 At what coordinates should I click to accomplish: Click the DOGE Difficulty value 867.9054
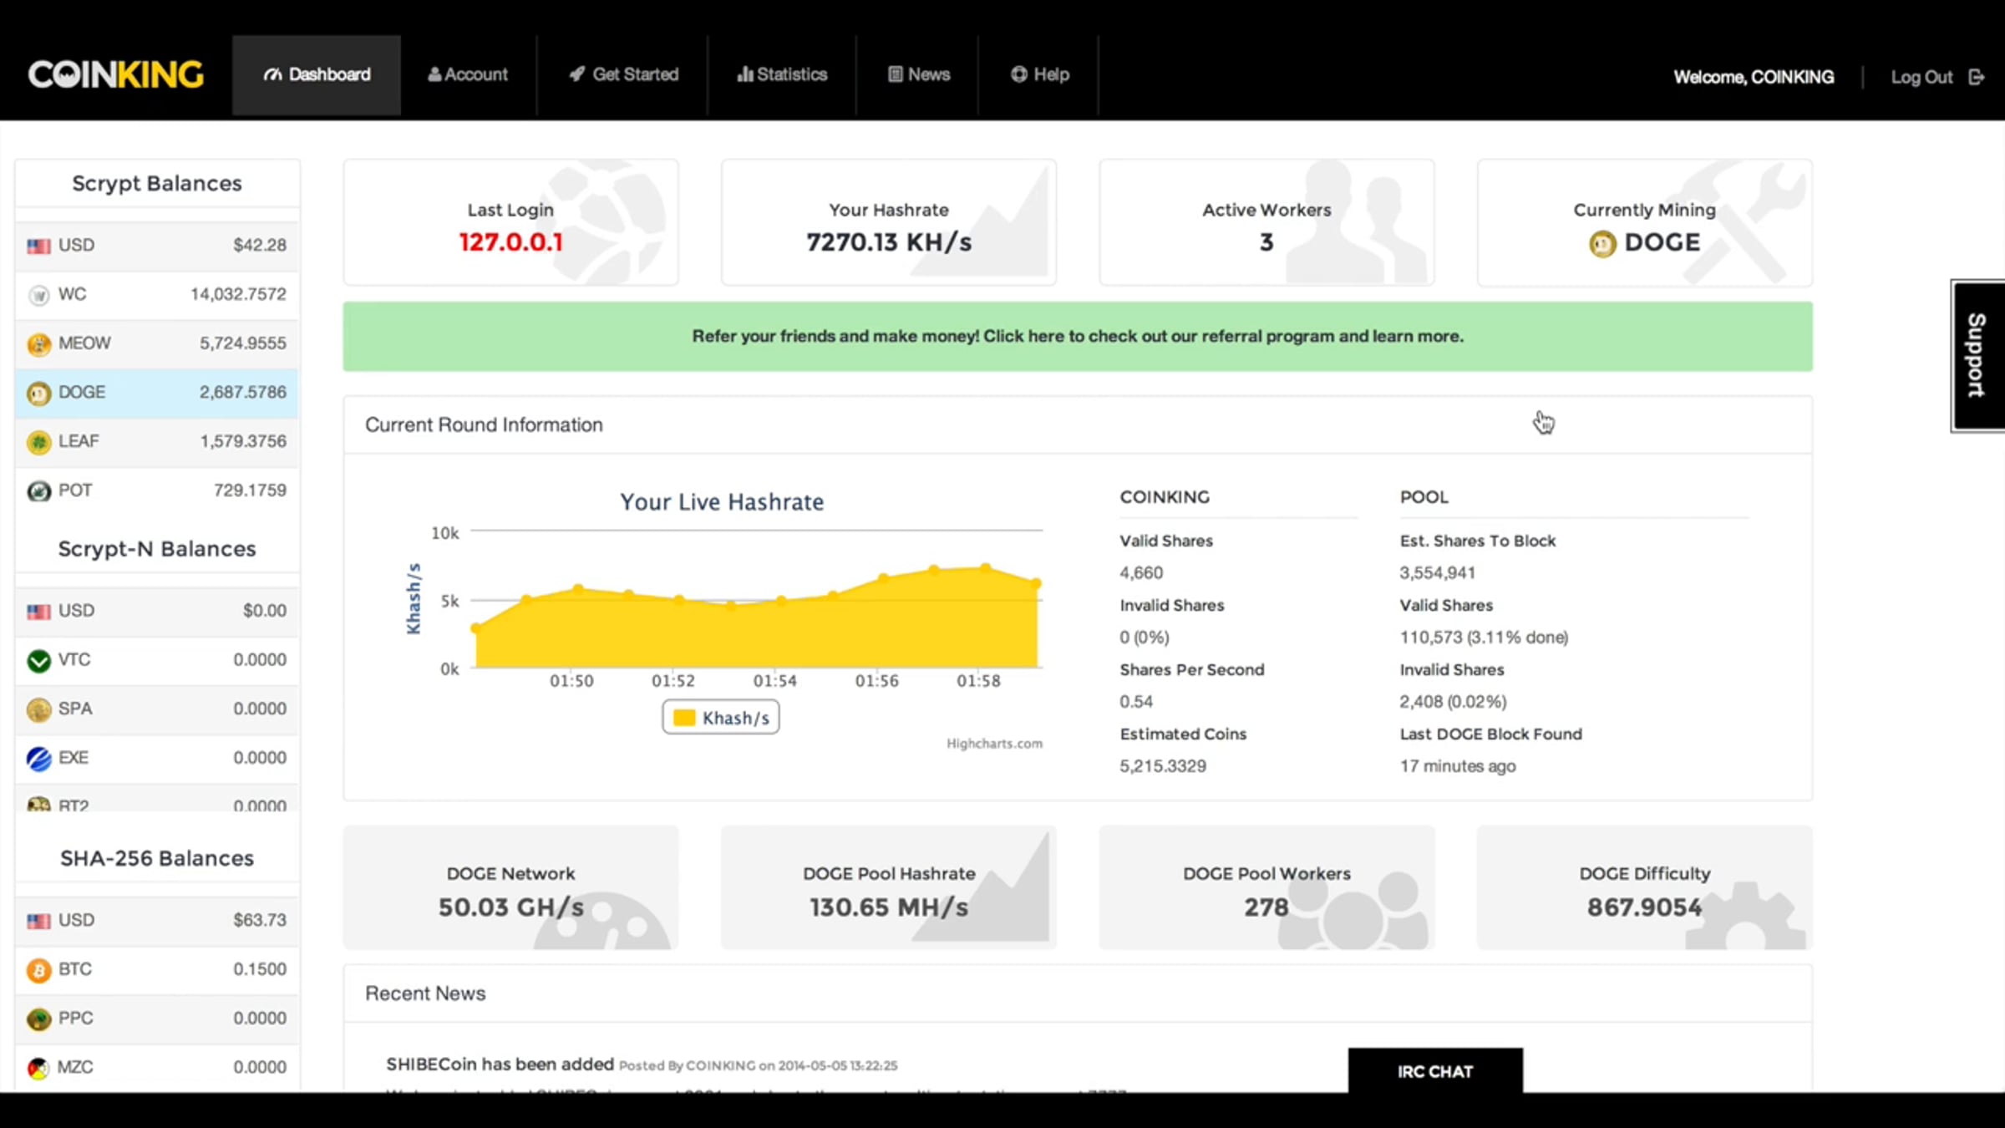(1644, 907)
